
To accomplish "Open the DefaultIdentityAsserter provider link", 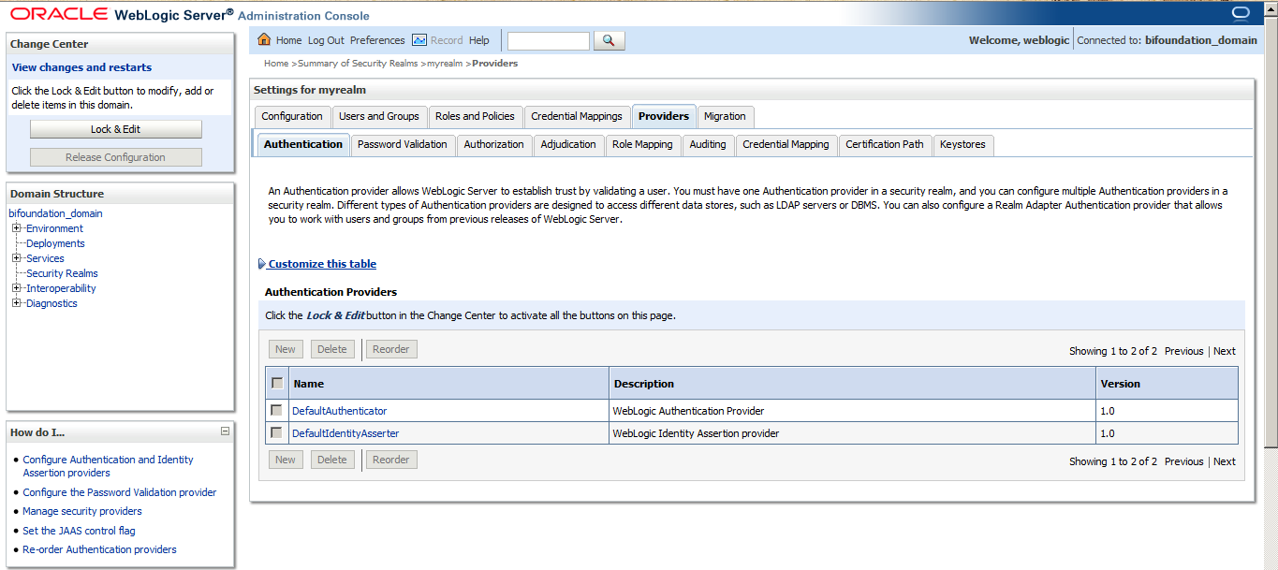I will click(x=345, y=433).
